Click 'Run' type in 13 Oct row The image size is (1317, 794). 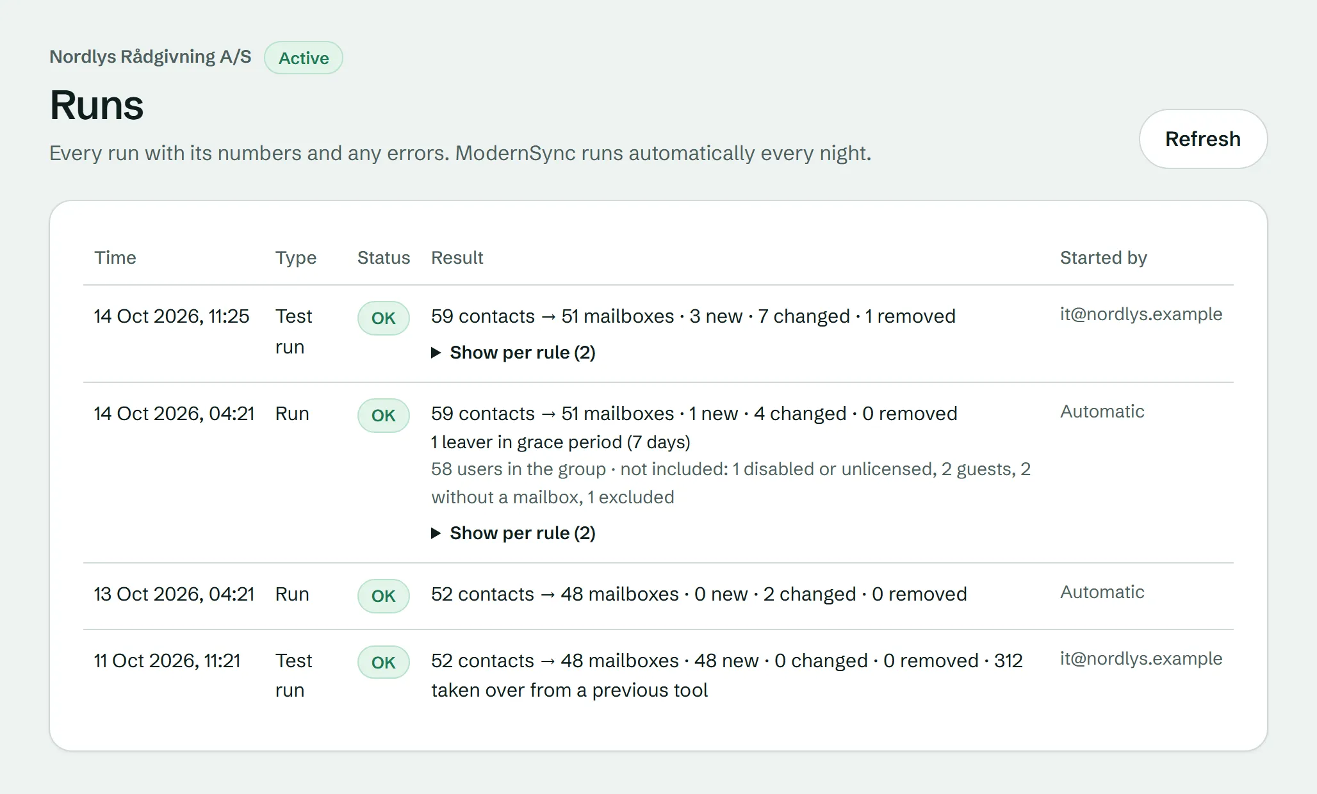292,594
